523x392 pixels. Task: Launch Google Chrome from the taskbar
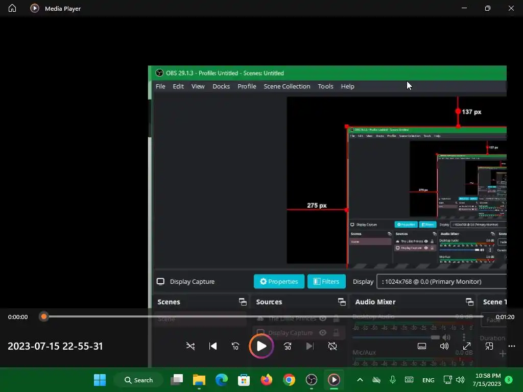[289, 380]
